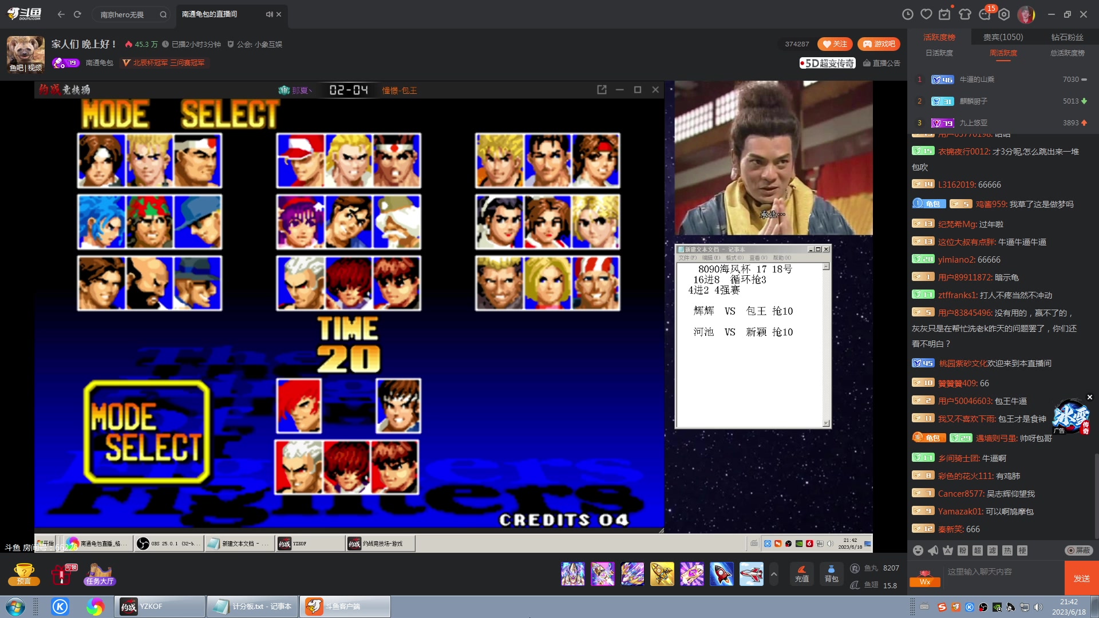
Task: Select red rocket gift icon
Action: tap(722, 574)
